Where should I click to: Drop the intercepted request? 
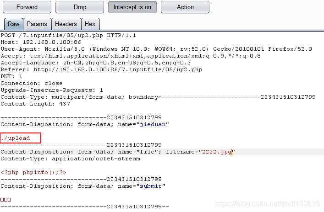tap(80, 7)
